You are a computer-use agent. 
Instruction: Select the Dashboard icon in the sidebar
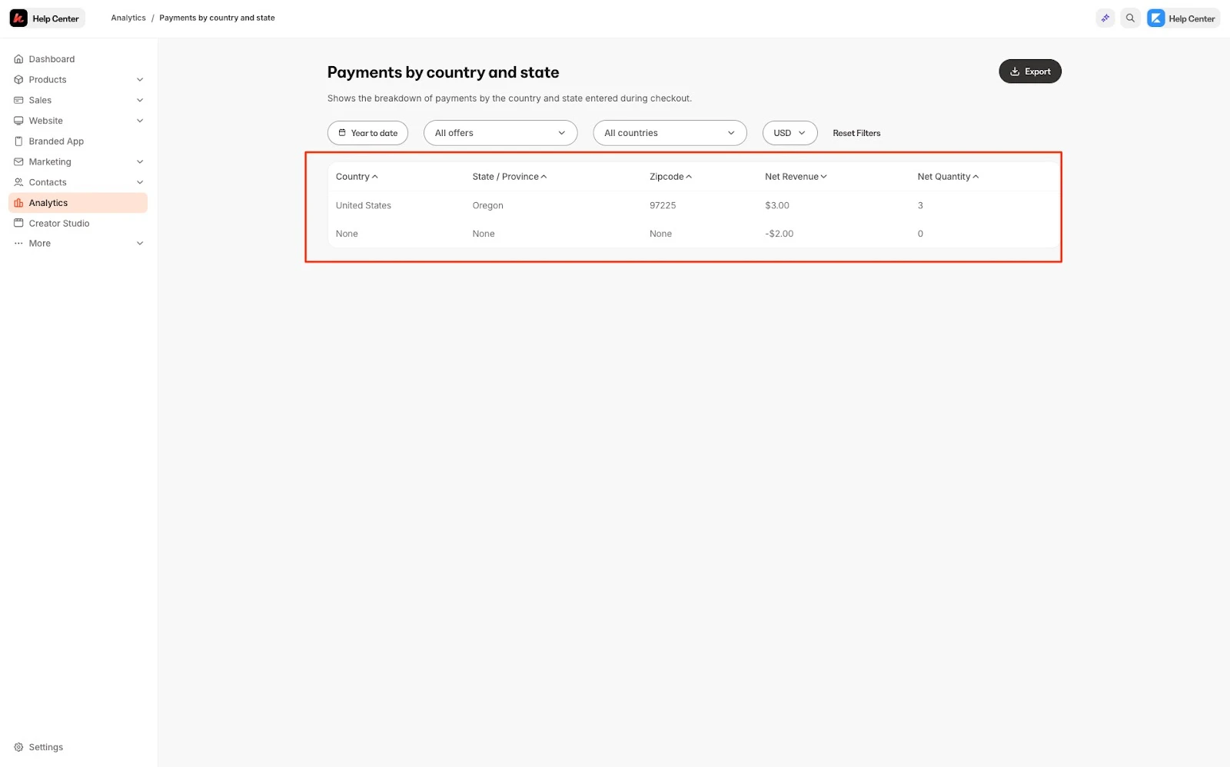coord(18,58)
